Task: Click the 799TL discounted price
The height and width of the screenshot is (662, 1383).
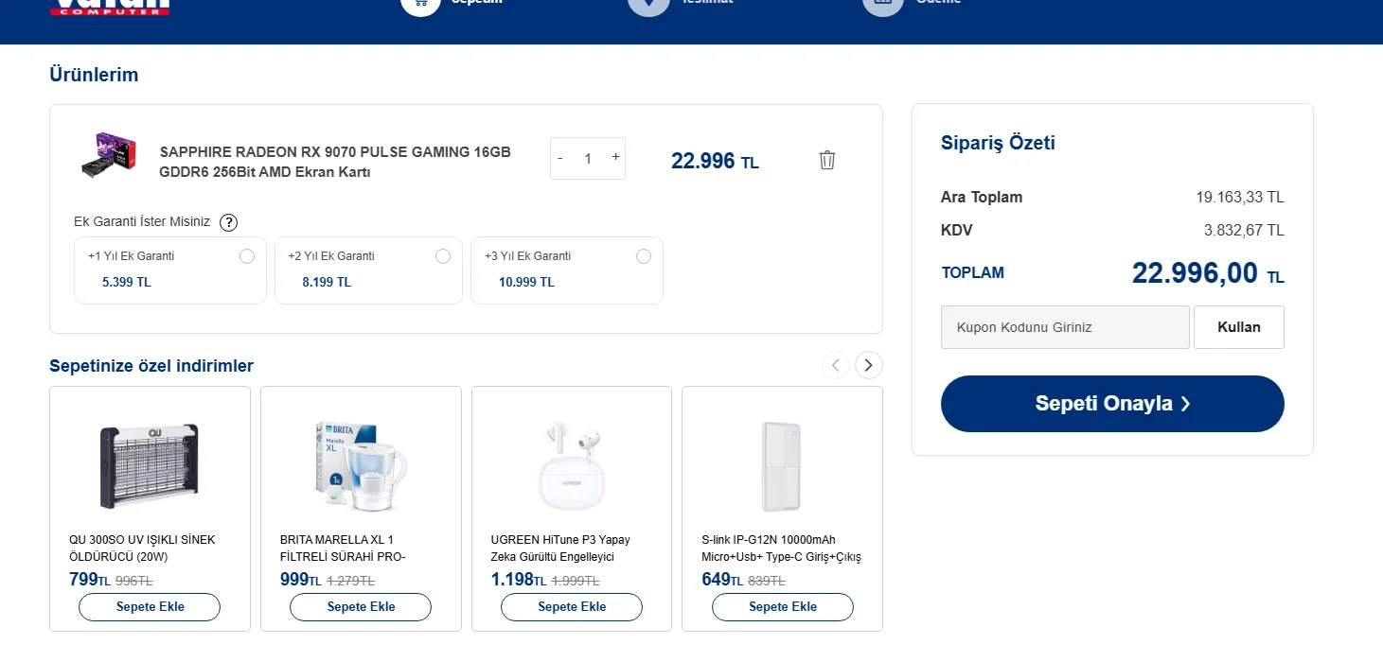Action: click(90, 580)
